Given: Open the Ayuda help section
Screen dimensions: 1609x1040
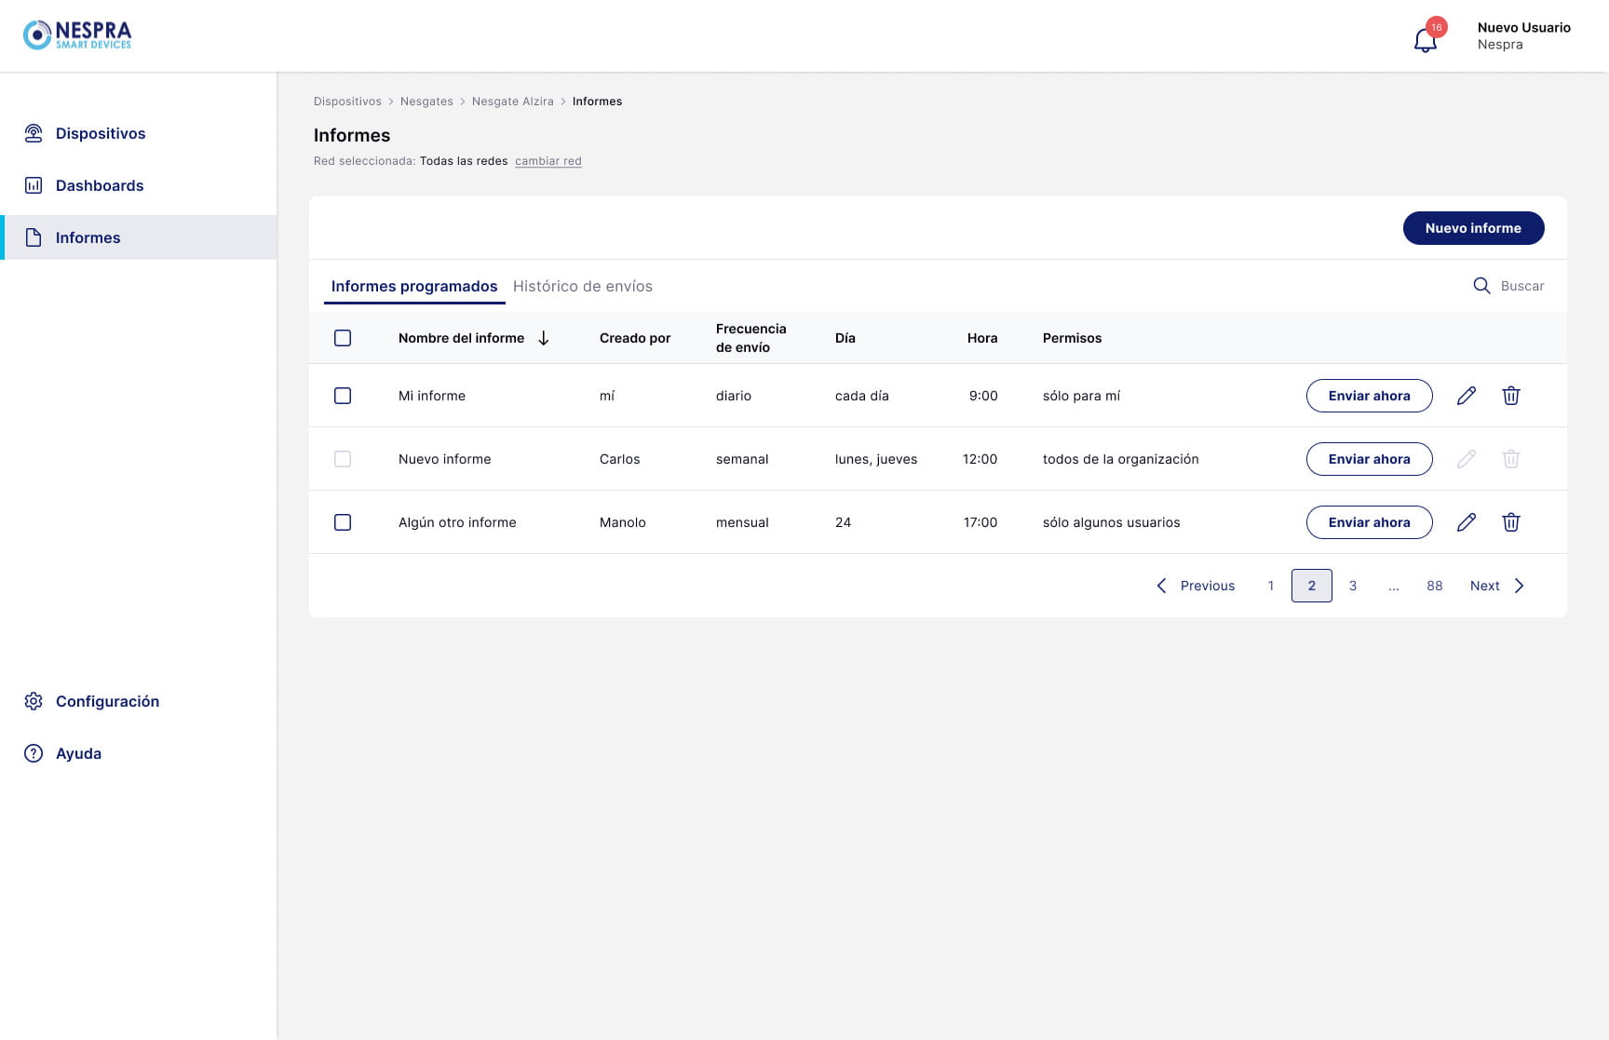Looking at the screenshot, I should coord(78,753).
